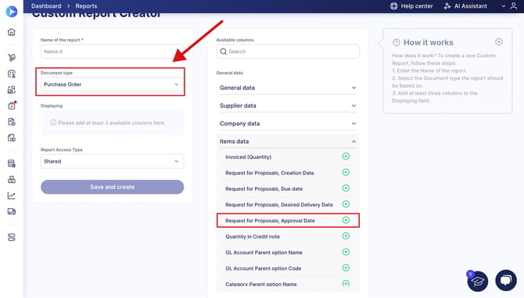This screenshot has width=524, height=298.
Task: Select 'GL Account Parent option Name' text
Action: tap(264, 253)
